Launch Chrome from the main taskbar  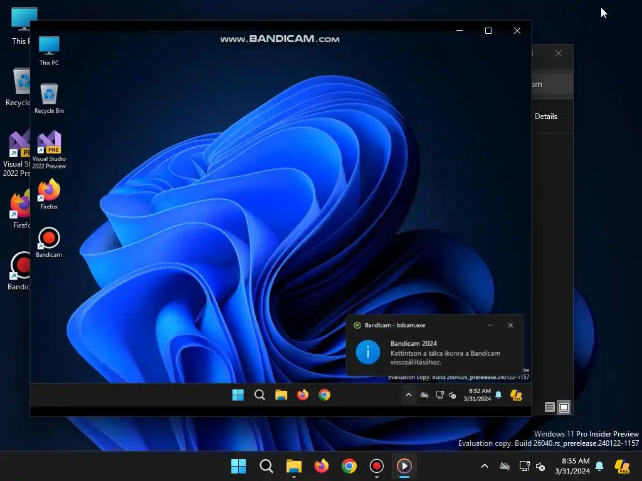pyautogui.click(x=349, y=466)
